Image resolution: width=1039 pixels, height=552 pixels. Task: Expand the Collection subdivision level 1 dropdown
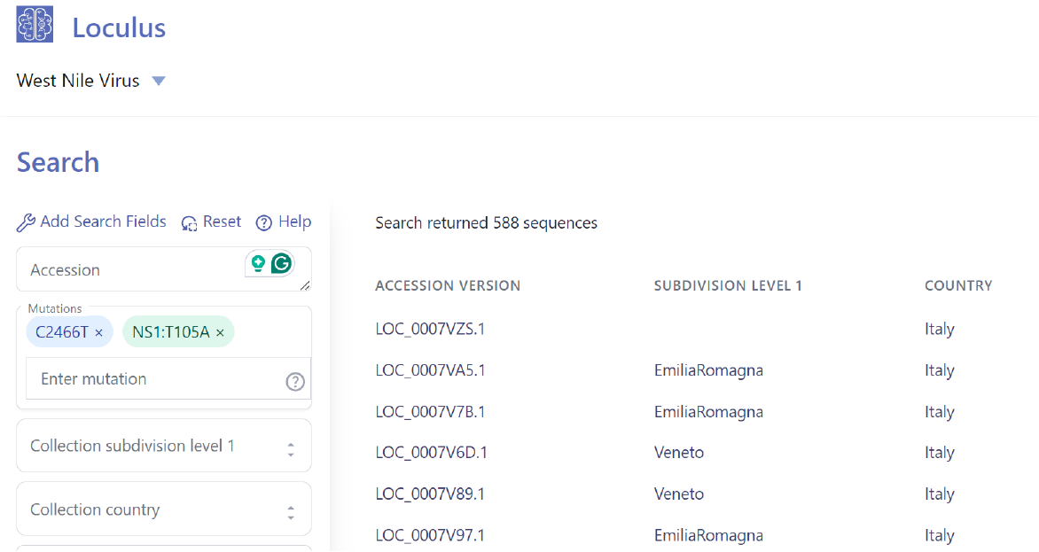290,449
